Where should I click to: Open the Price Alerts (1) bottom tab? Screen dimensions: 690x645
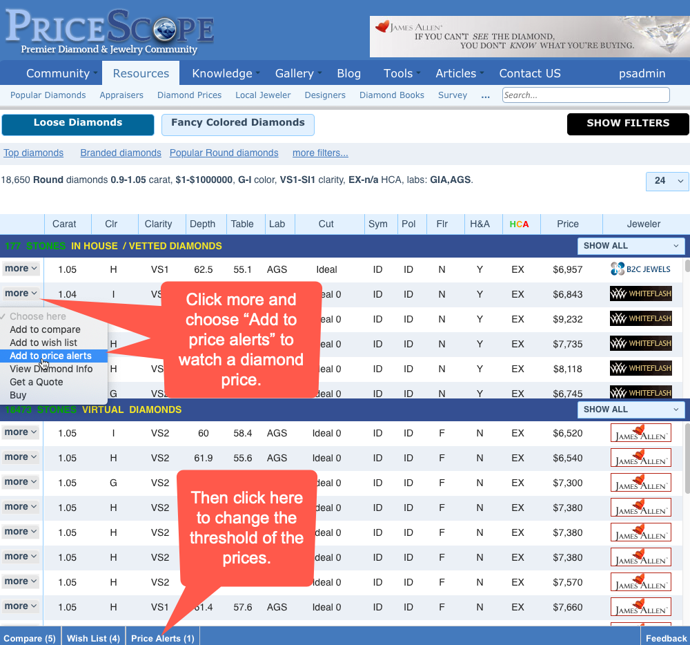(163, 638)
